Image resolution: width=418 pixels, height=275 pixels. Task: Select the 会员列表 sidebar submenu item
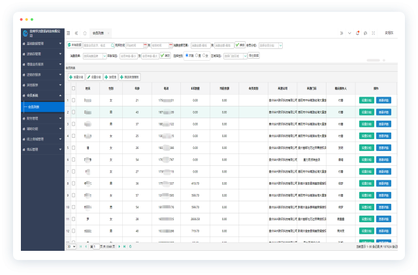[42, 107]
